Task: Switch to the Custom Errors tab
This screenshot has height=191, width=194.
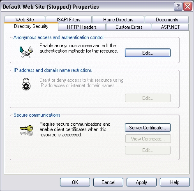Action: (129, 27)
